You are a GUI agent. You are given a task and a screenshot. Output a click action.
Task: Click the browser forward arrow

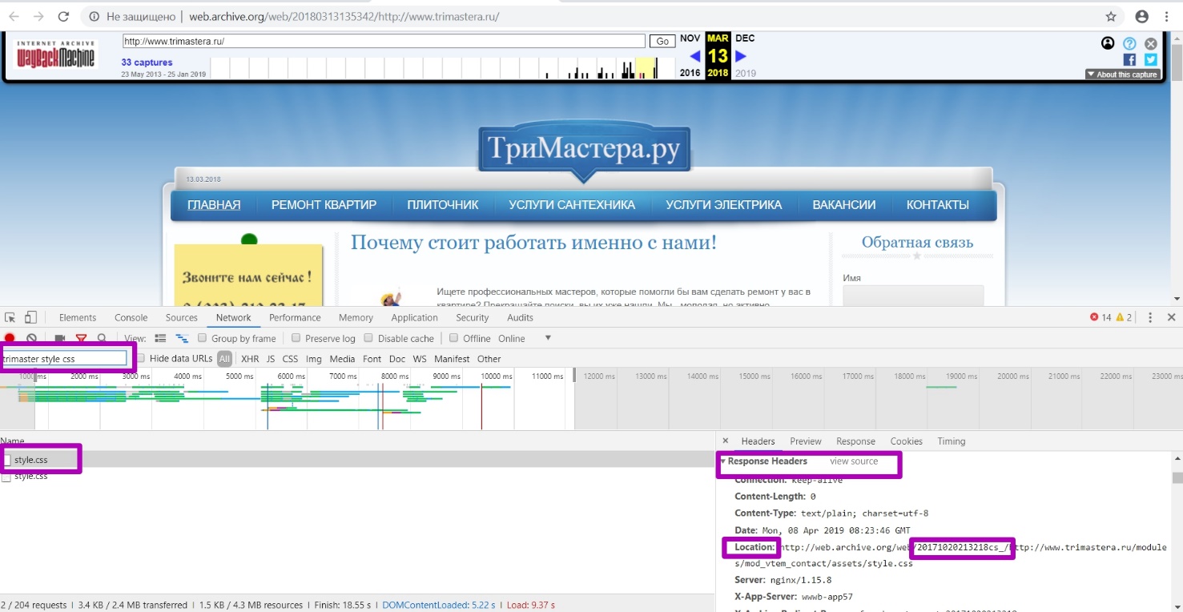point(38,16)
